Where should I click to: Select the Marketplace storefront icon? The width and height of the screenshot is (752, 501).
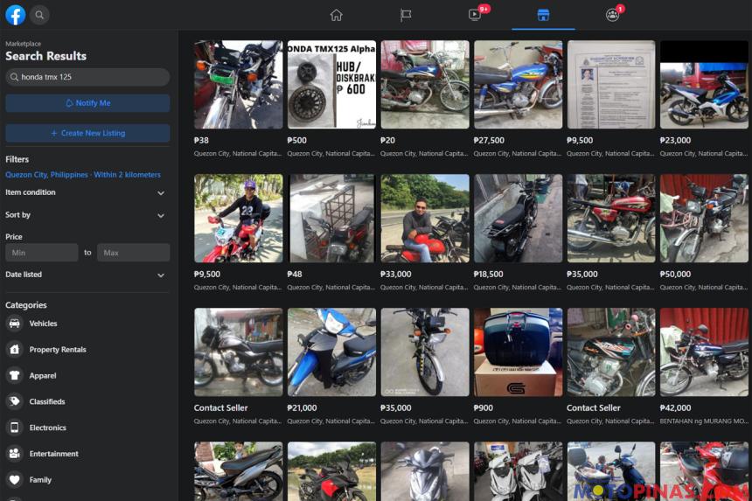(x=543, y=15)
